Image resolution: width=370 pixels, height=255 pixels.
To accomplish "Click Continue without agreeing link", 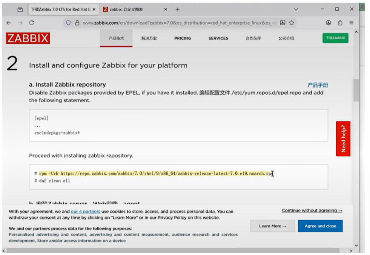I will point(312,210).
